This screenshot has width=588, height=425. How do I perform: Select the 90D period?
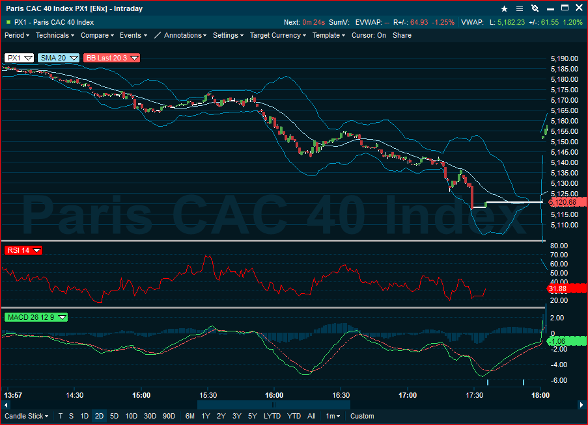click(169, 416)
